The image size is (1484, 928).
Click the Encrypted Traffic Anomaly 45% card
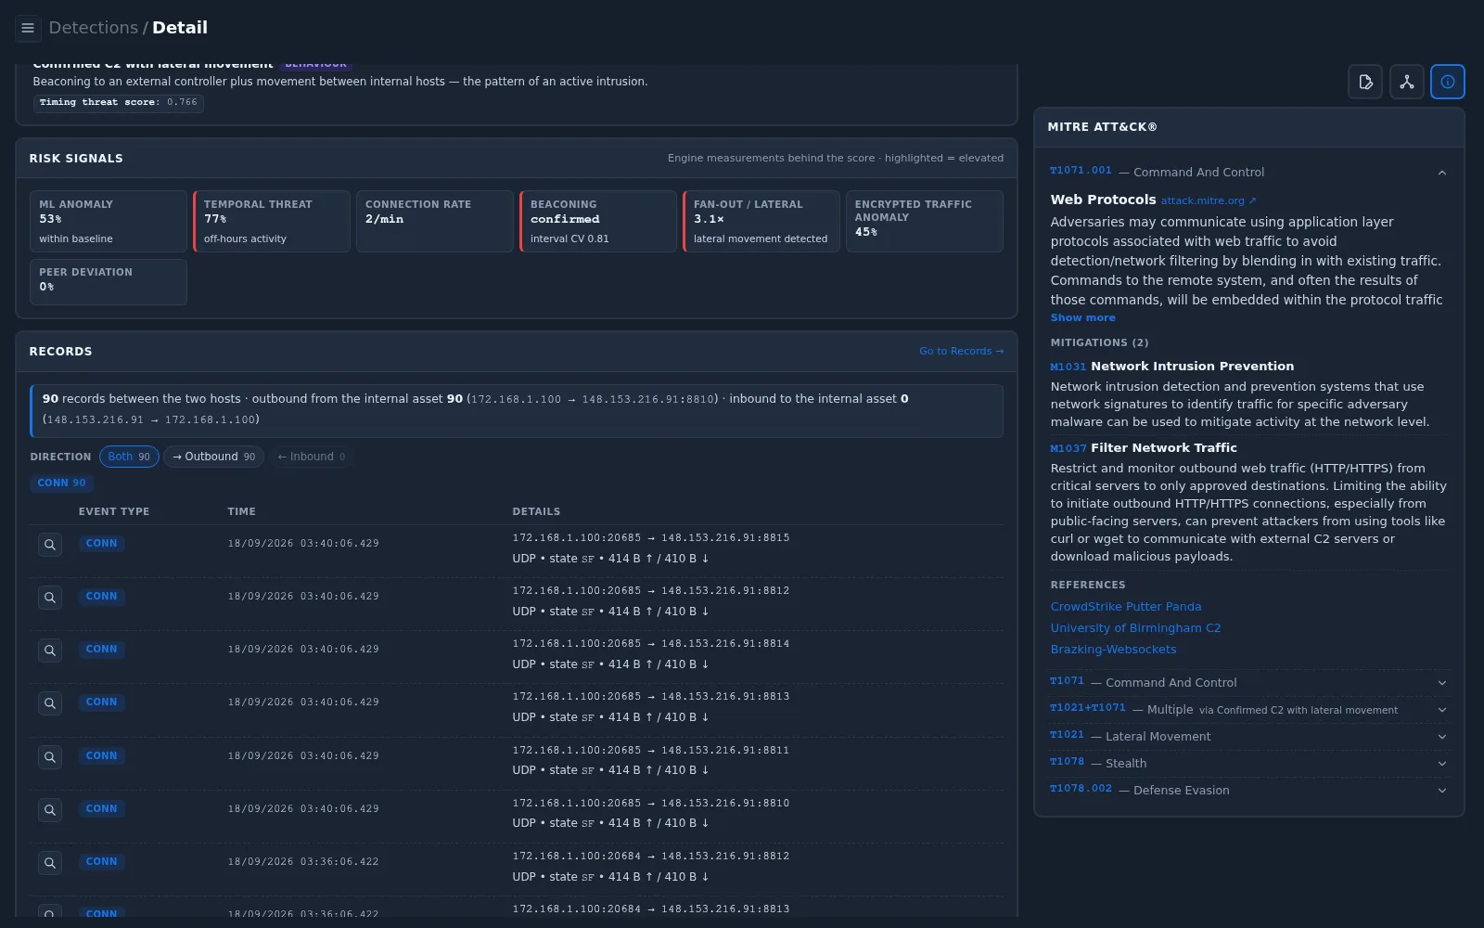(x=925, y=222)
